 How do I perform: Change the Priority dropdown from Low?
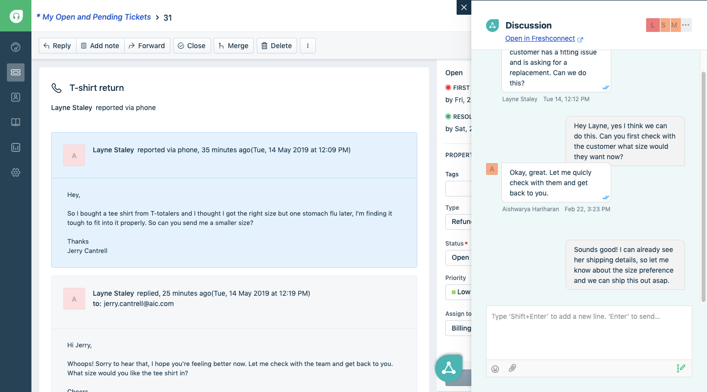[x=462, y=292]
